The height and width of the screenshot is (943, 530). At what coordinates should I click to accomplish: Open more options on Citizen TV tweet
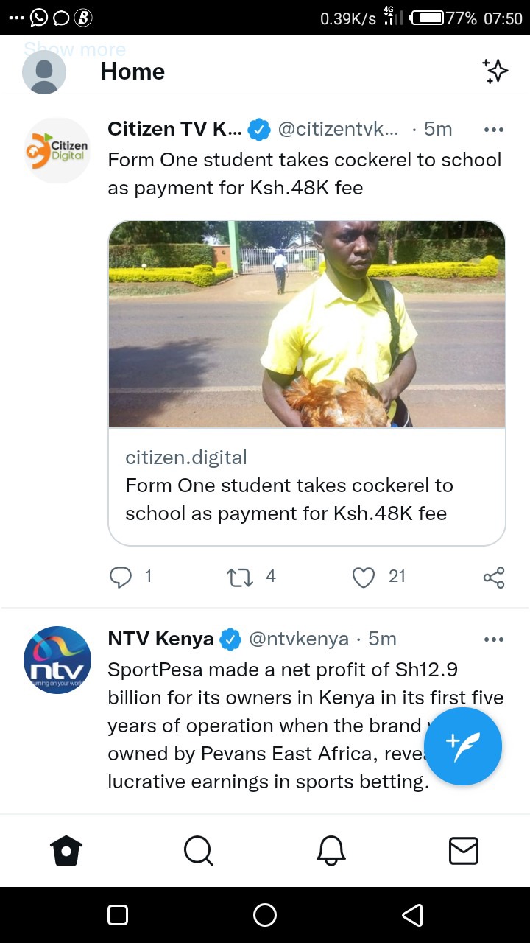(493, 130)
